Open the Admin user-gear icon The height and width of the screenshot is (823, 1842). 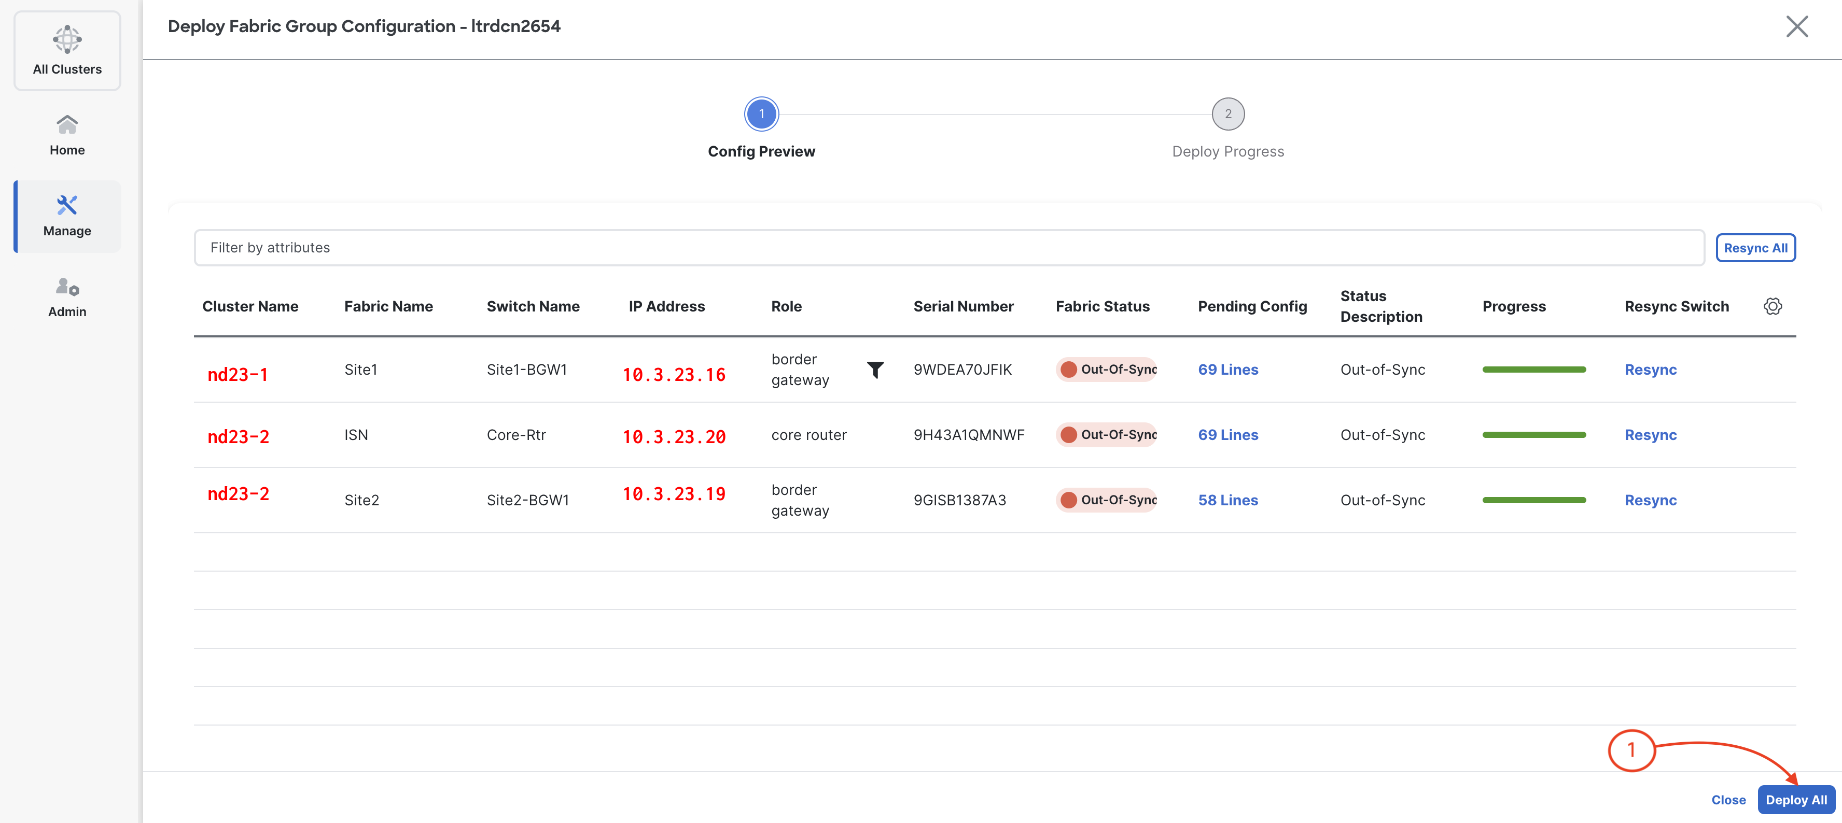[x=67, y=287]
